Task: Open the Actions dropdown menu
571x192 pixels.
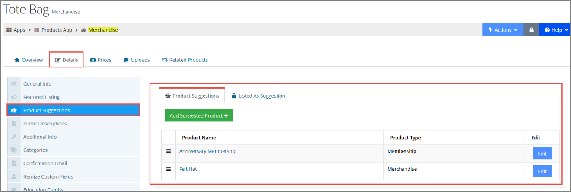Action: 503,30
